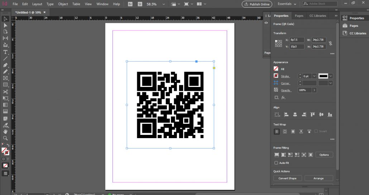Select the Direct Selection tool
This screenshot has width=369, height=195.
coord(5,25)
